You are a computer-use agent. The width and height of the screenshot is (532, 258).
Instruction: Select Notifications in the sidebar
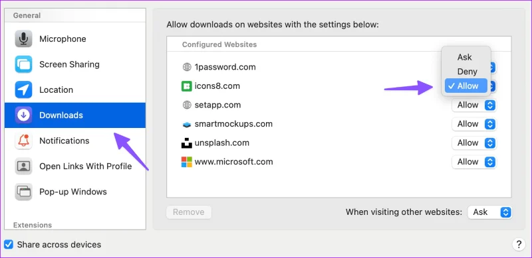pos(75,141)
